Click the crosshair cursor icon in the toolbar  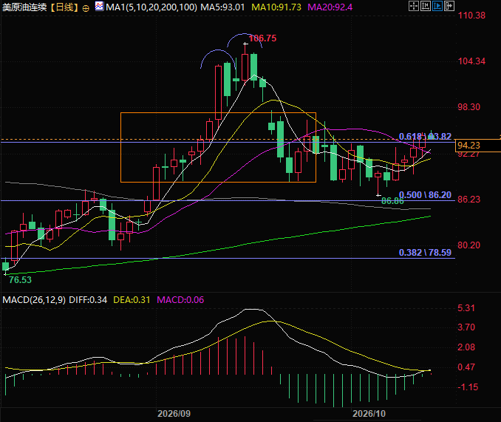point(414,6)
